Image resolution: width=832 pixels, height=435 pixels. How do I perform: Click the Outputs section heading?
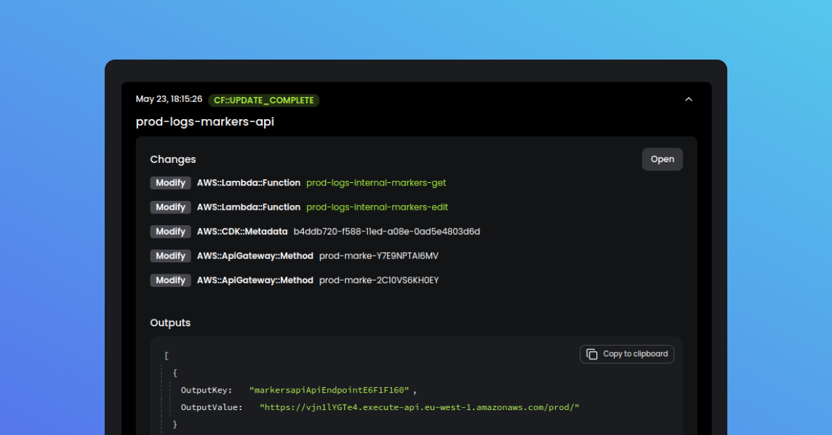coord(171,323)
